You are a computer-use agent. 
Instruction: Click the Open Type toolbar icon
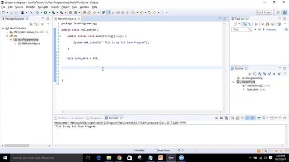point(84,13)
